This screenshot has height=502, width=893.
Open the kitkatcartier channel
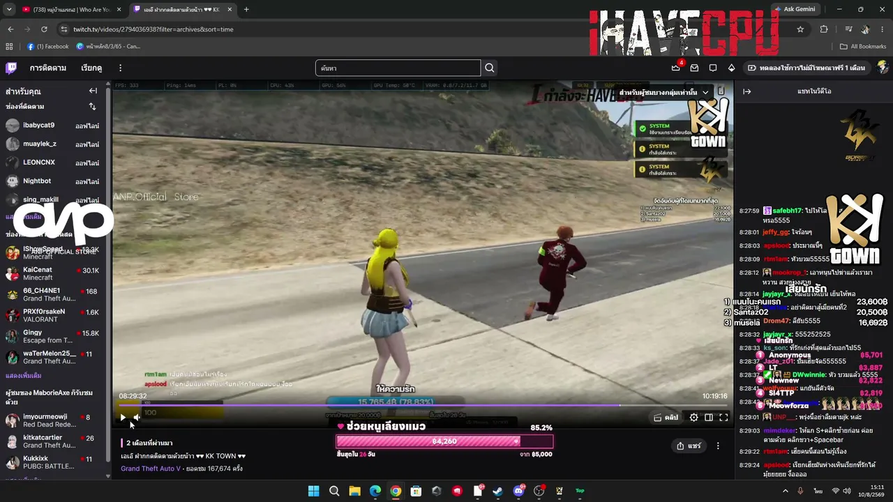(x=53, y=441)
